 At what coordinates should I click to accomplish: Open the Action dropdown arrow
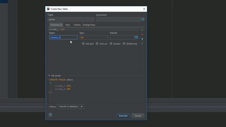pyautogui.click(x=82, y=107)
